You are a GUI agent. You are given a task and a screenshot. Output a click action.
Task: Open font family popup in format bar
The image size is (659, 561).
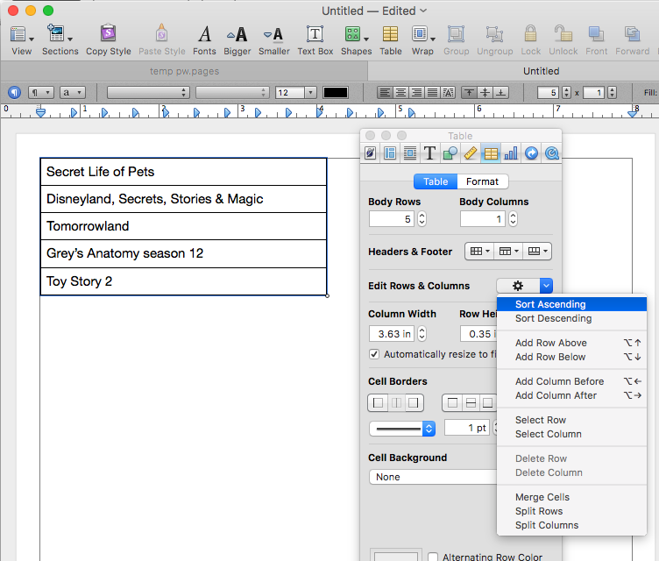(x=148, y=92)
